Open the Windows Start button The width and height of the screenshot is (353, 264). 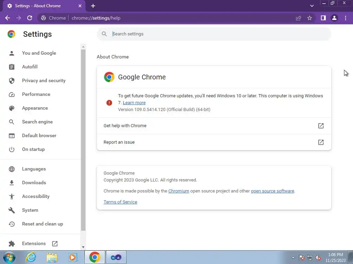click(x=9, y=257)
